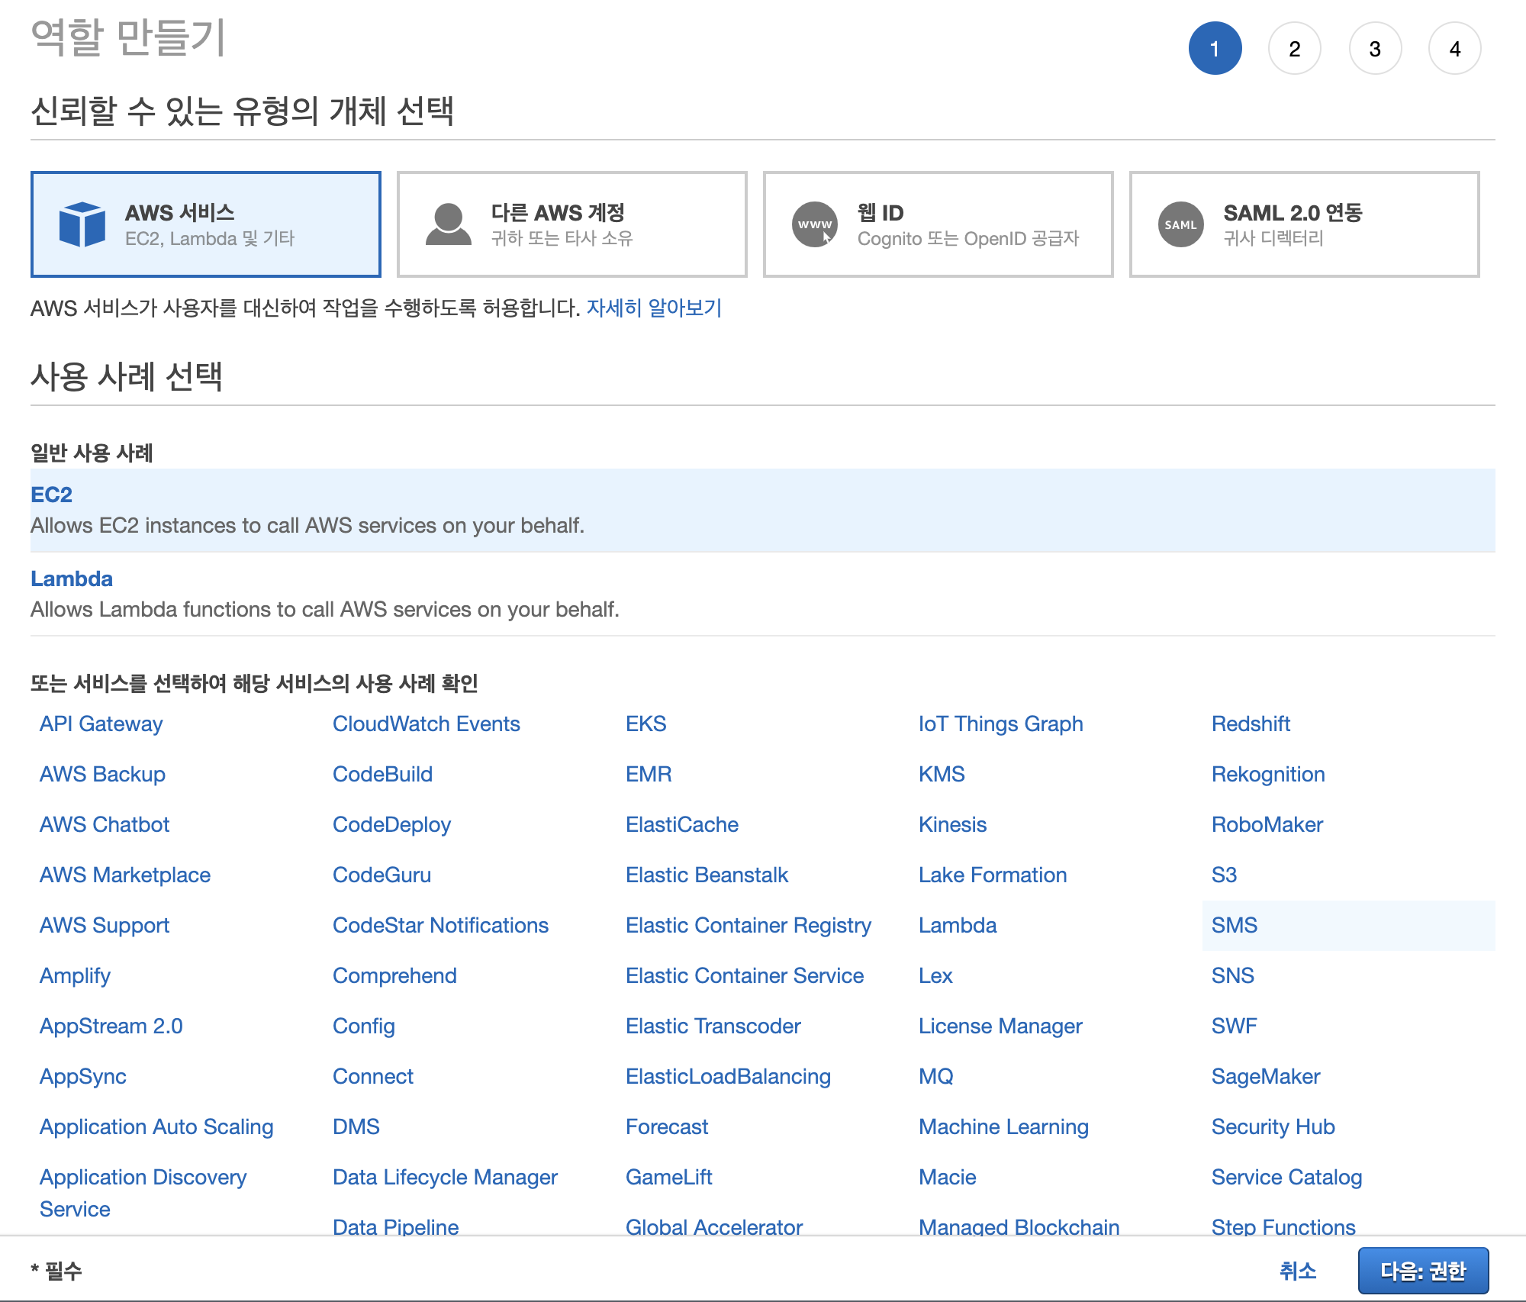1526x1302 pixels.
Task: Open the 자세히 알아보기 link
Action: click(x=654, y=308)
